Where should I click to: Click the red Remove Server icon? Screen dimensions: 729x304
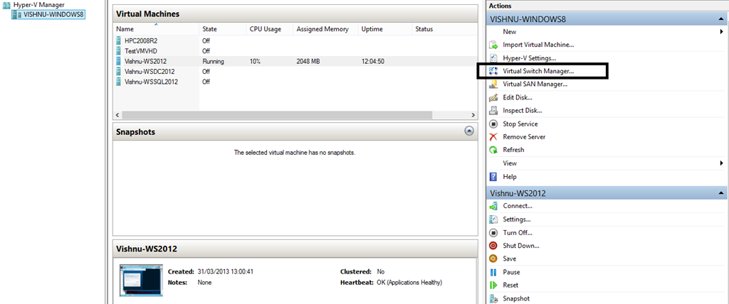pyautogui.click(x=493, y=137)
